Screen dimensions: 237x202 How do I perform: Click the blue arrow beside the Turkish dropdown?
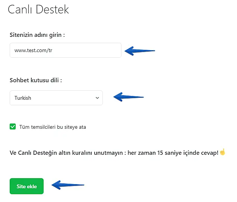pyautogui.click(x=128, y=97)
